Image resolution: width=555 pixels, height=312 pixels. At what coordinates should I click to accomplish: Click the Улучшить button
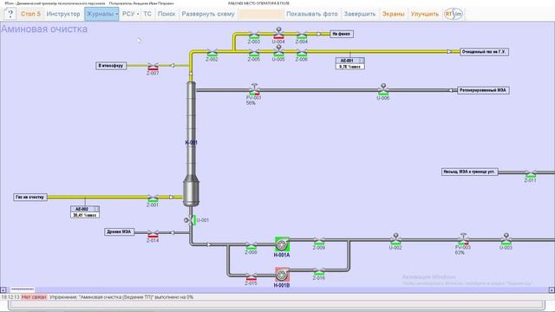pos(424,14)
